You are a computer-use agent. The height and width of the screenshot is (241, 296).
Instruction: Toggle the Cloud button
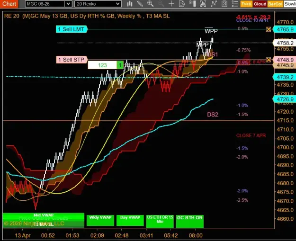pos(260,4)
